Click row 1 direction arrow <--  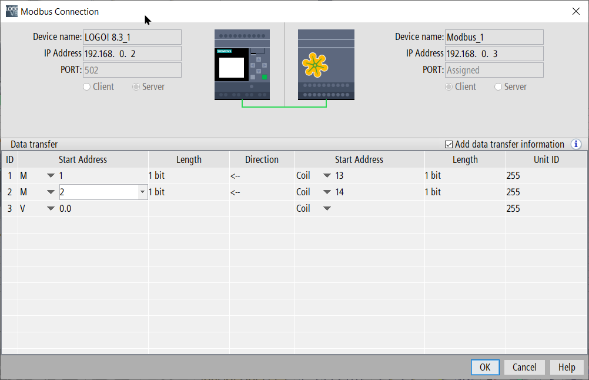click(x=235, y=176)
